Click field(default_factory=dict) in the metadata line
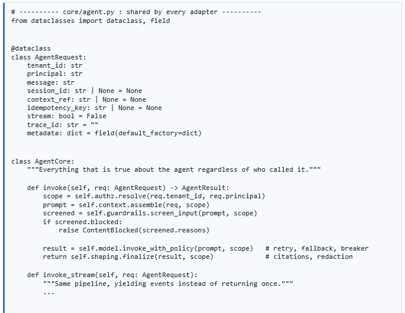405x313 pixels. tap(148, 133)
